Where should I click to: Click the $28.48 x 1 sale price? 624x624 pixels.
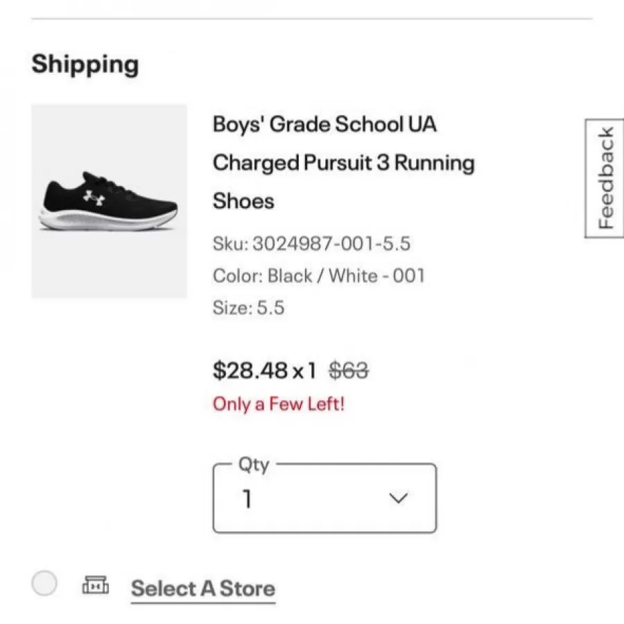pos(264,371)
